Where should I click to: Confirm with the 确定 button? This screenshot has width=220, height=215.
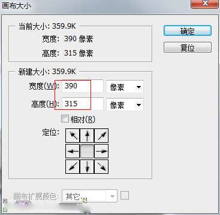click(x=188, y=31)
